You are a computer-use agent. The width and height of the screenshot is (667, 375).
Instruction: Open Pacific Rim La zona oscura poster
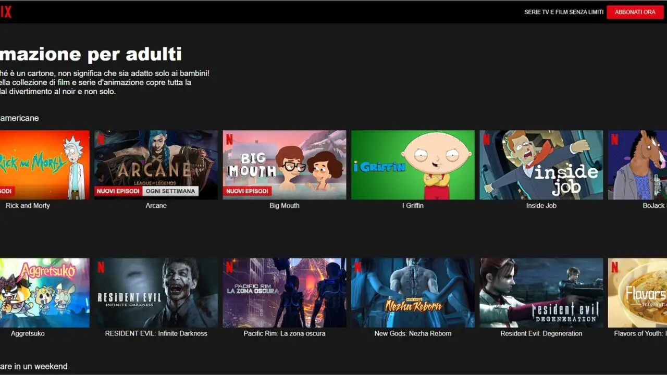click(285, 293)
